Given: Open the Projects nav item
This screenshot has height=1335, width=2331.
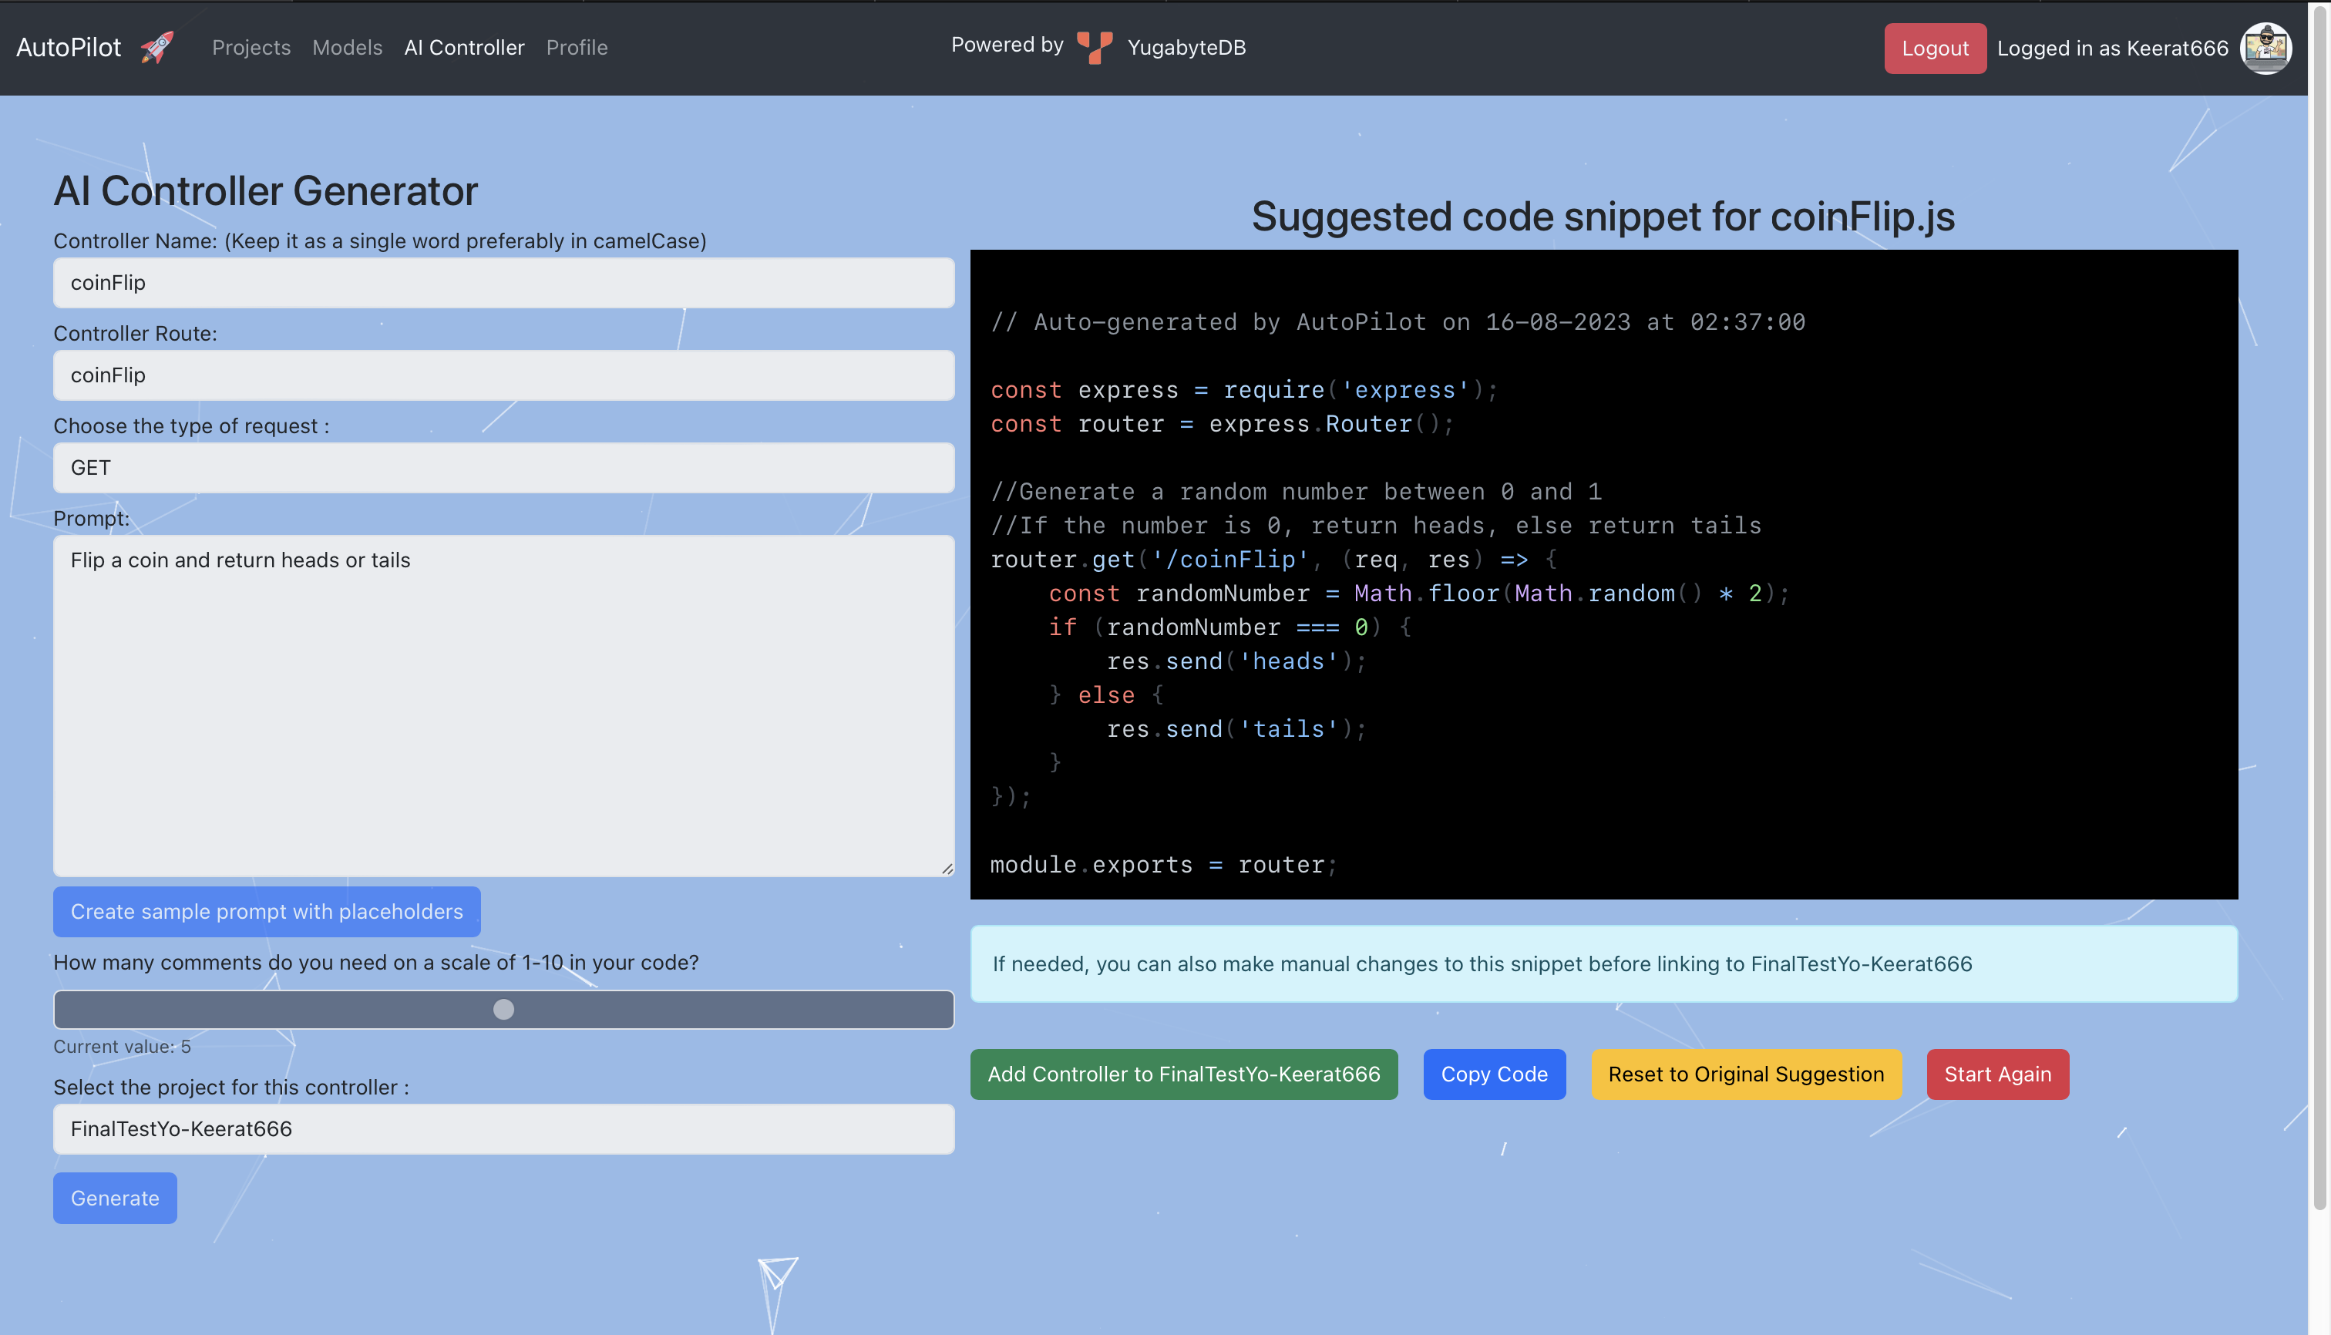Looking at the screenshot, I should click(x=251, y=48).
